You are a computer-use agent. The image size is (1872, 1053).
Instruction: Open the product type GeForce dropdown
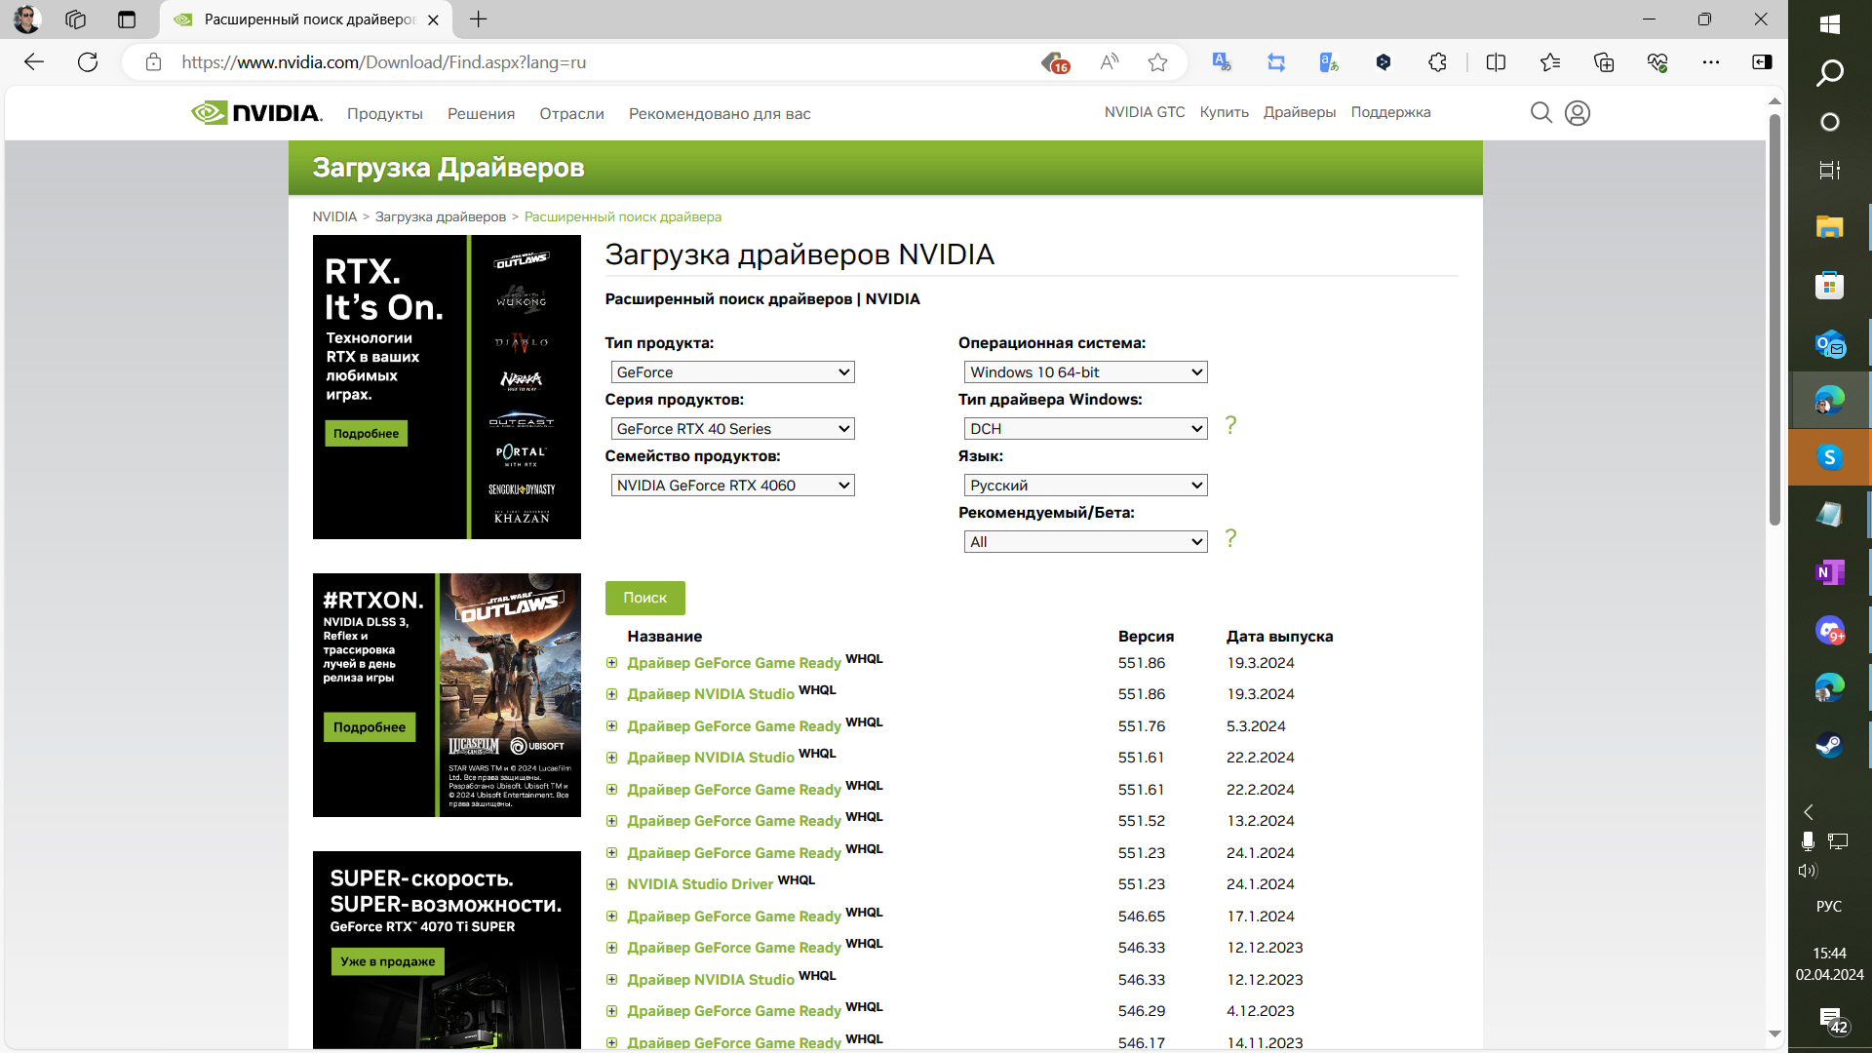(x=732, y=372)
